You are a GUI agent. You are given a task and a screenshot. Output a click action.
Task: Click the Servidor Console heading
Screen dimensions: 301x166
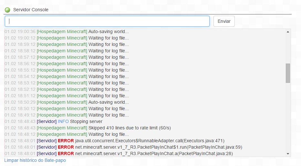point(31,10)
